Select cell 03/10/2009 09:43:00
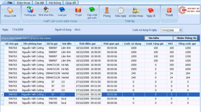Viewport: 201px width, 112px height. 88,99
